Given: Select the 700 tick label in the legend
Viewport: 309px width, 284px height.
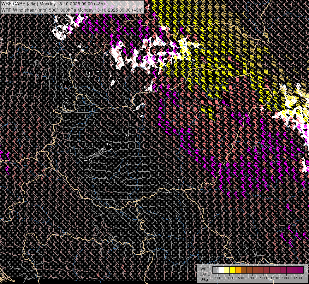Looking at the screenshot, I should click(252, 278).
